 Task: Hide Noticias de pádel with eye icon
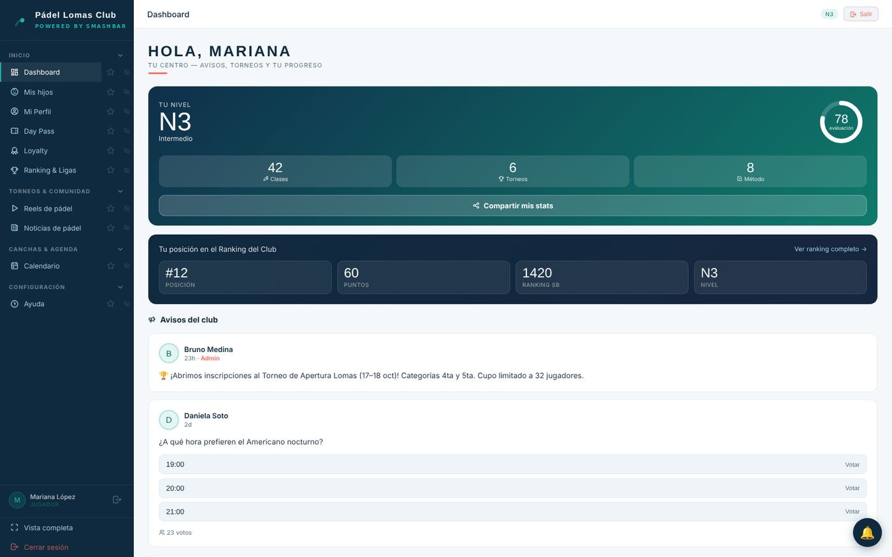[x=127, y=228]
